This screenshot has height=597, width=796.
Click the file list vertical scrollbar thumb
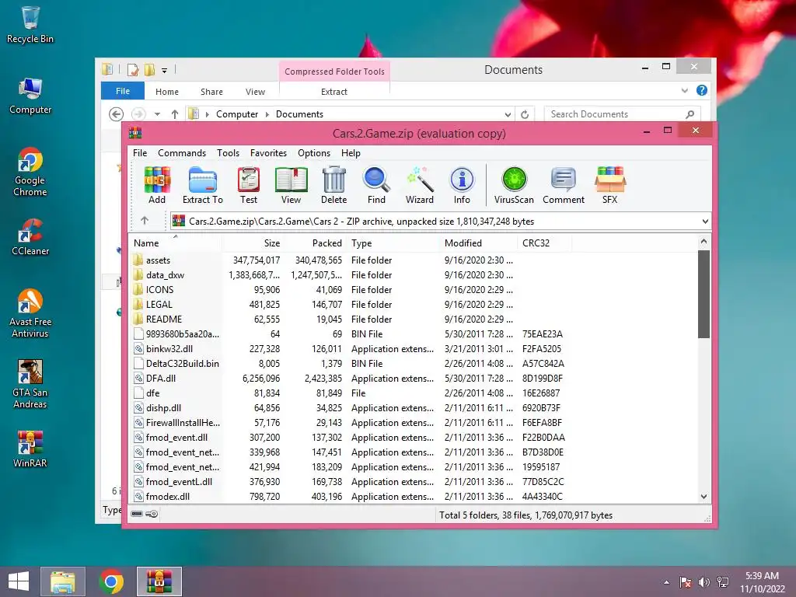tap(703, 295)
